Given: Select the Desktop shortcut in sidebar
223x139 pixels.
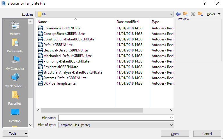Looking at the screenshot, I should click(15, 115).
